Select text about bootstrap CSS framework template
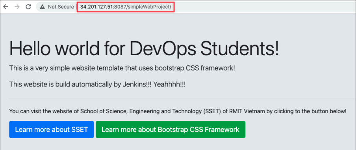This screenshot has width=356, height=150. [122, 67]
